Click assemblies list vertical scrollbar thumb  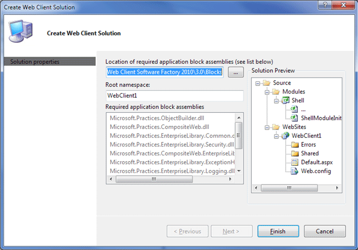coord(239,135)
